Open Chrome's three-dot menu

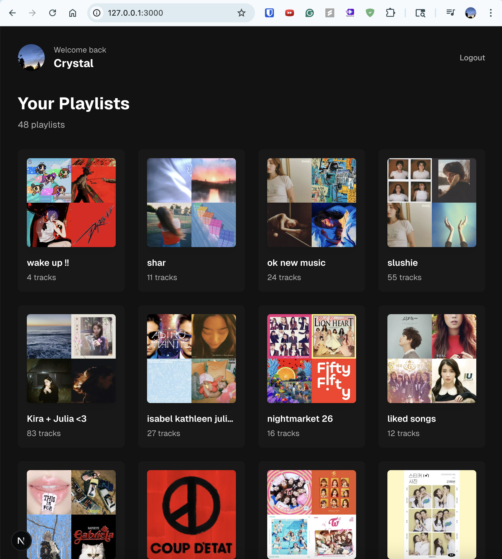[491, 13]
